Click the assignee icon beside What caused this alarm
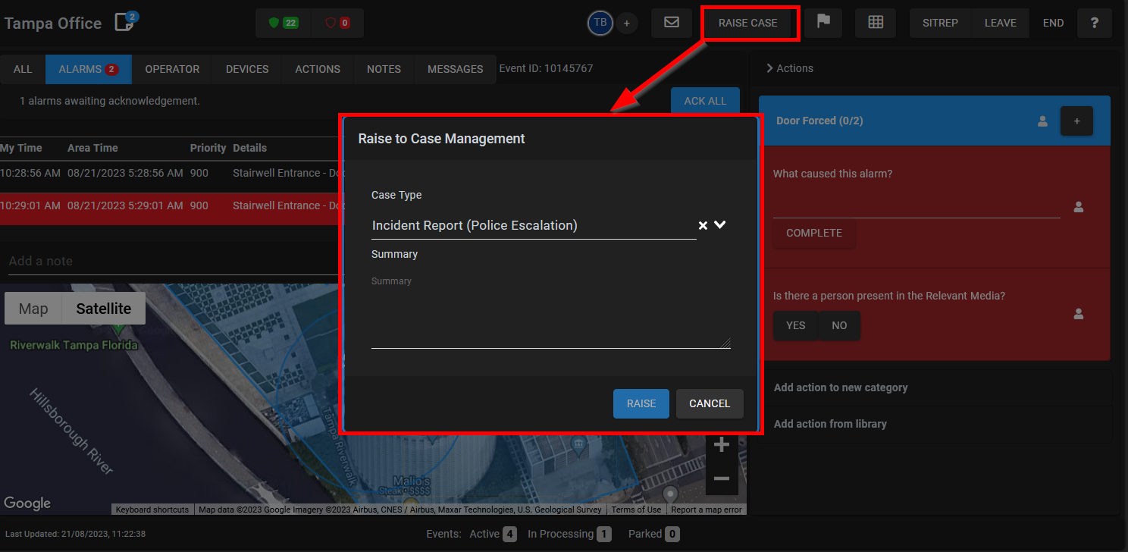 pyautogui.click(x=1079, y=207)
